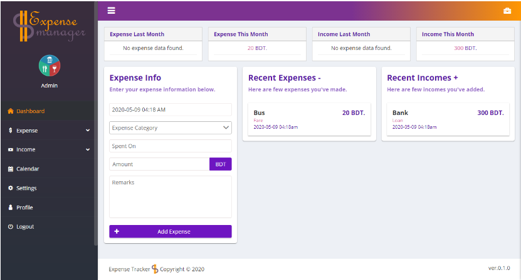521x280 pixels.
Task: Click the Settings gear icon
Action: pos(11,188)
